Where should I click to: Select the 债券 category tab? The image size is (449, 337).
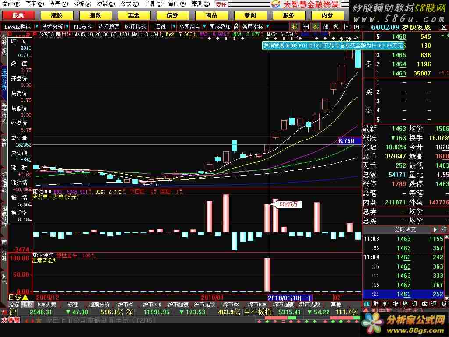[173, 15]
